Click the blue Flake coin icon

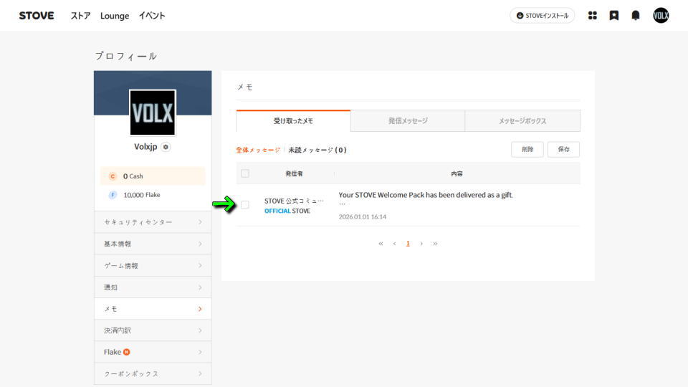pos(113,195)
